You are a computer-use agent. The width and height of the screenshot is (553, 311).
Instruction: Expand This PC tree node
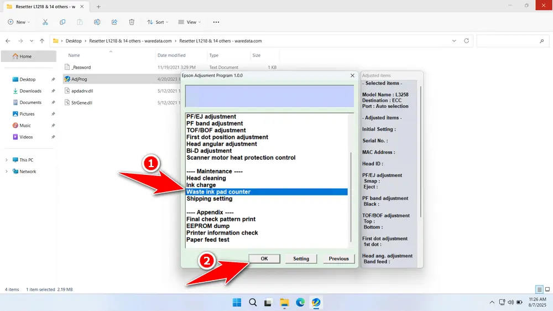(x=6, y=160)
